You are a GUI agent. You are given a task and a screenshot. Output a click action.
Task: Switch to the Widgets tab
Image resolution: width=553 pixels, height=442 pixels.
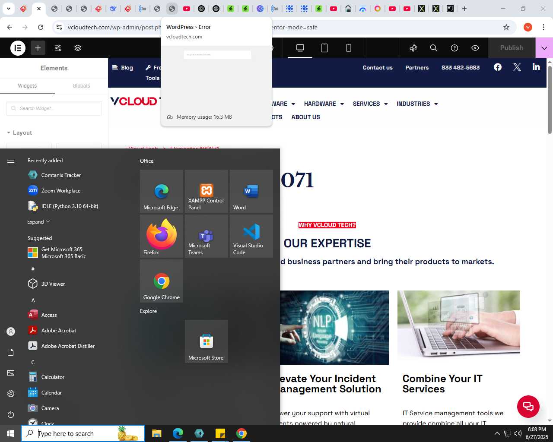(x=27, y=86)
